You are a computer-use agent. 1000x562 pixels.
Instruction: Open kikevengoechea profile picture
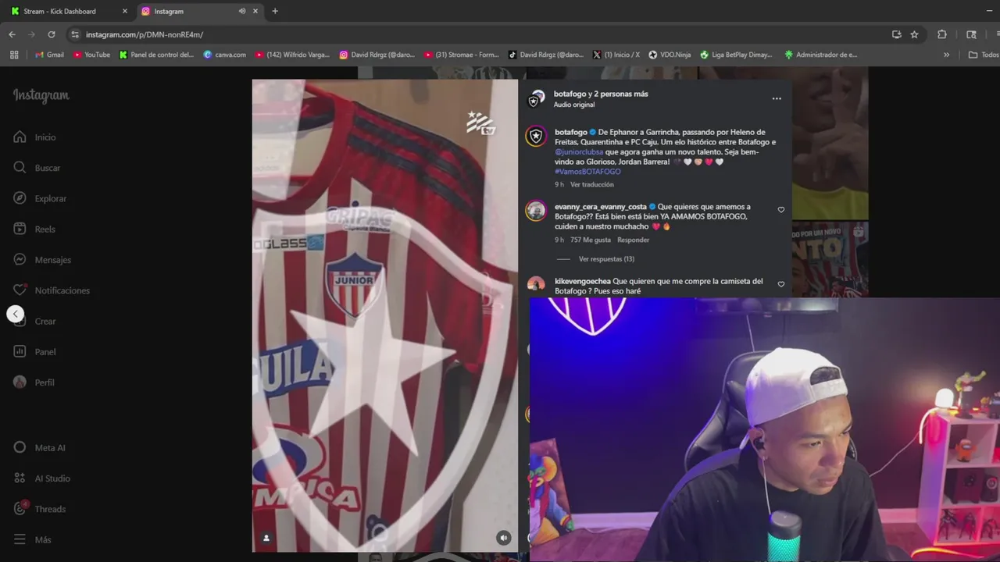coord(536,284)
